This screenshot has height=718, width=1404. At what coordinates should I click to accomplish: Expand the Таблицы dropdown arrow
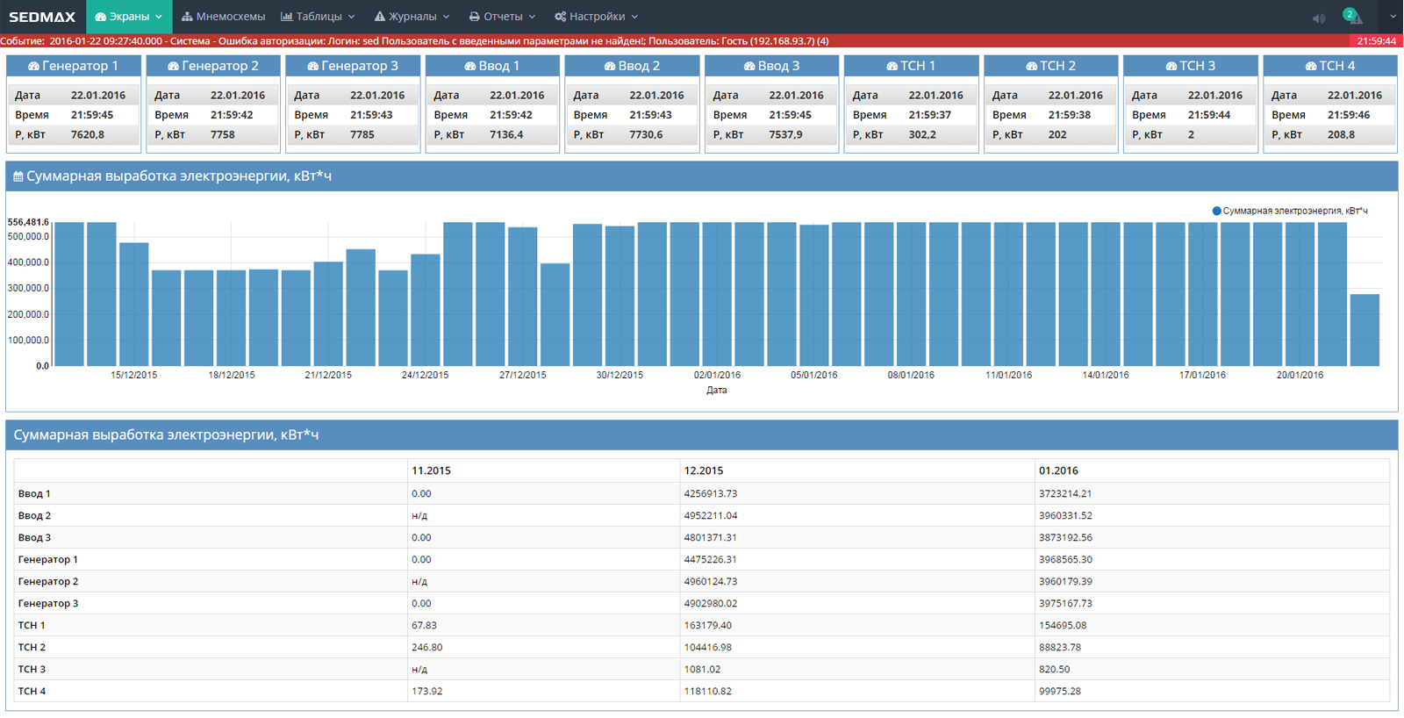[352, 17]
